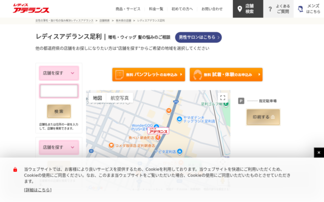Click the 店舗検索 breadcrumb link
Viewport: 324px width, 202px height.
[104, 21]
